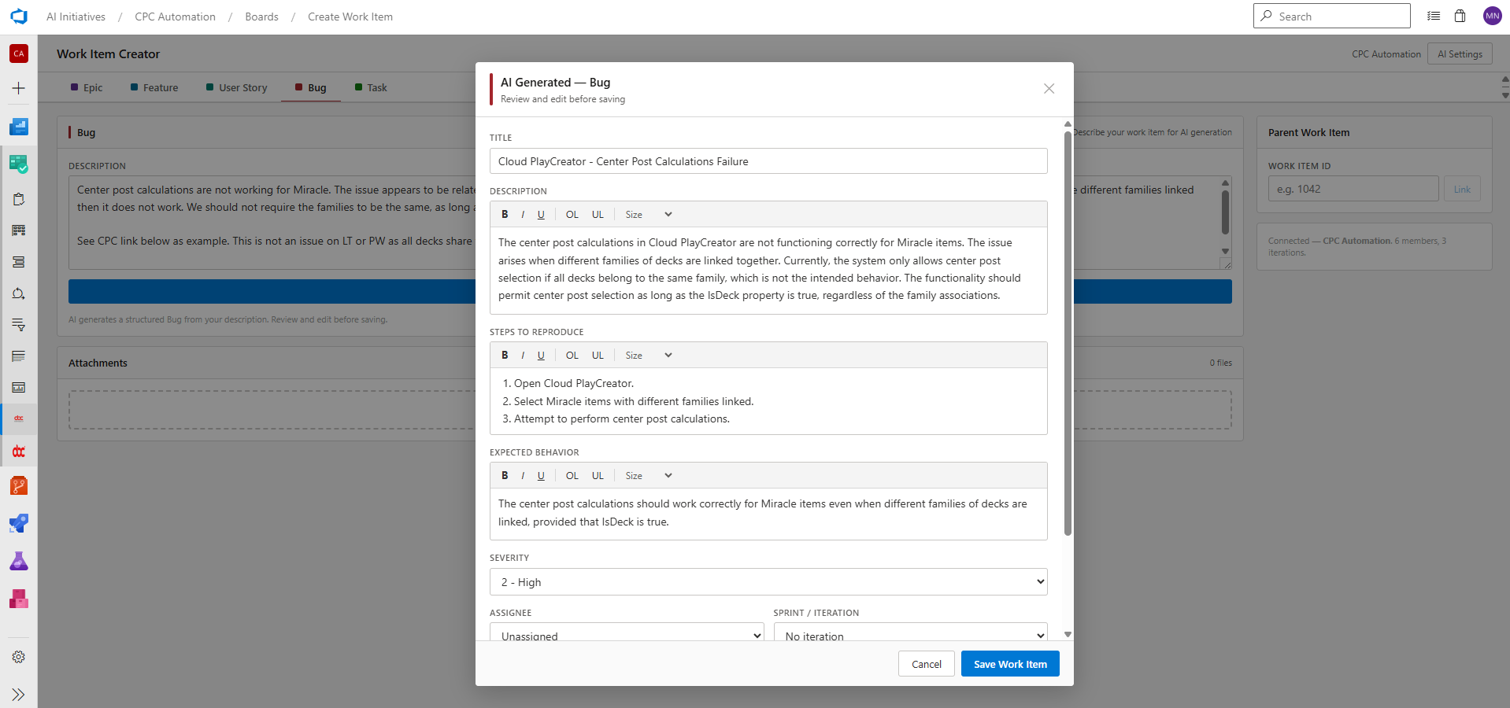Click the plus add-new icon in sidebar
1510x708 pixels.
[19, 88]
